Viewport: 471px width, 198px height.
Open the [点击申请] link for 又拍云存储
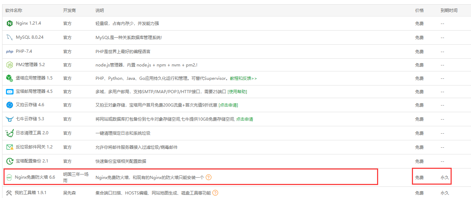[x=228, y=105]
